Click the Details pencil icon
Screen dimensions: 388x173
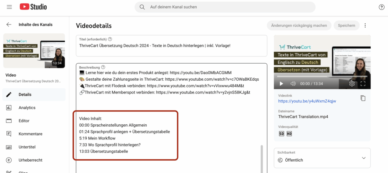[x=9, y=95]
